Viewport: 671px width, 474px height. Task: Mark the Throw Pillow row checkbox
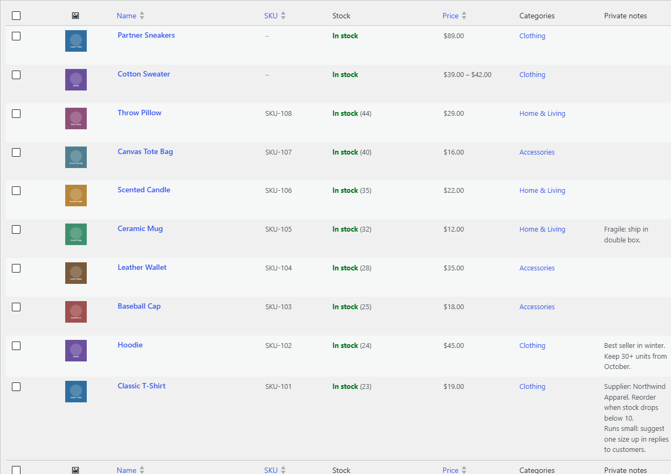[16, 114]
